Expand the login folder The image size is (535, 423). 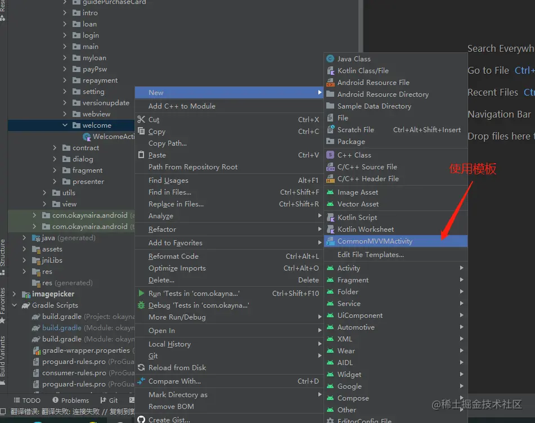coord(65,35)
